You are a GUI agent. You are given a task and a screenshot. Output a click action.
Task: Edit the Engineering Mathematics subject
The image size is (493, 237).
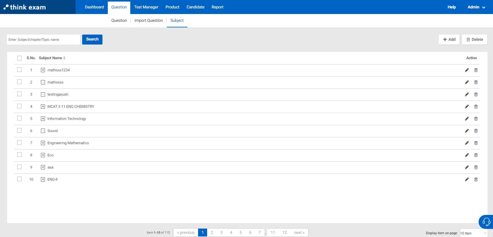[x=467, y=143]
